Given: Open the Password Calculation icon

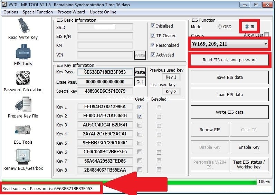Looking at the screenshot, I should tap(23, 78).
